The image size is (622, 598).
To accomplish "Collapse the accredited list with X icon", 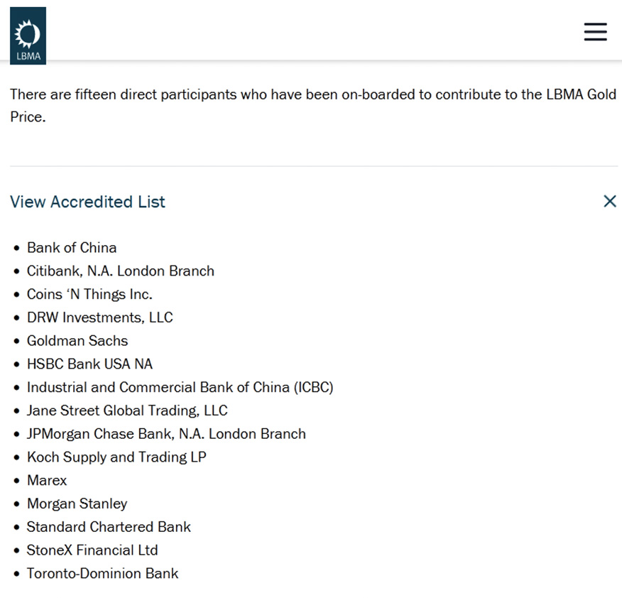I will 609,202.
